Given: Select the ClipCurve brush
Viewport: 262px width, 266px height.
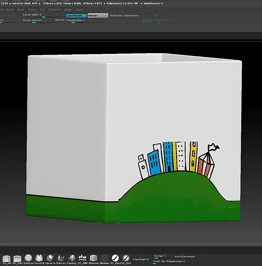Looking at the screenshot, I should tap(50, 258).
